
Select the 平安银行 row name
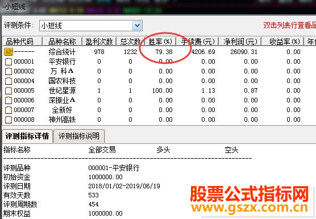coord(62,61)
